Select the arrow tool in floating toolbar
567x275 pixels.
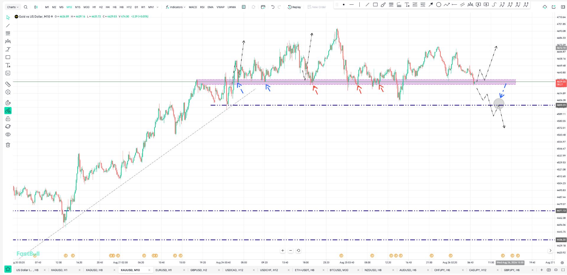pos(431,4)
